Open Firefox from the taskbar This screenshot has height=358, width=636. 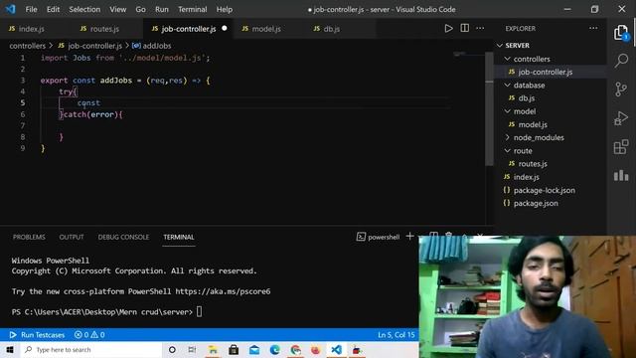316,349
